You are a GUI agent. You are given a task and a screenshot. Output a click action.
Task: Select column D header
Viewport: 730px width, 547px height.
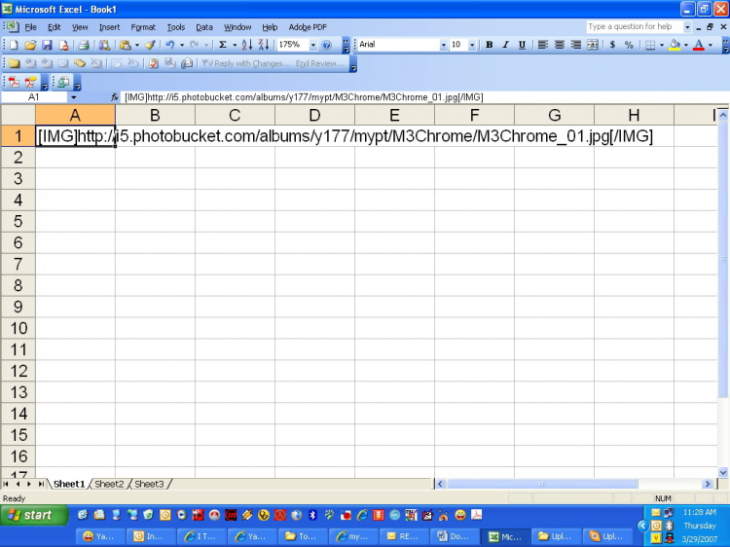(x=314, y=115)
